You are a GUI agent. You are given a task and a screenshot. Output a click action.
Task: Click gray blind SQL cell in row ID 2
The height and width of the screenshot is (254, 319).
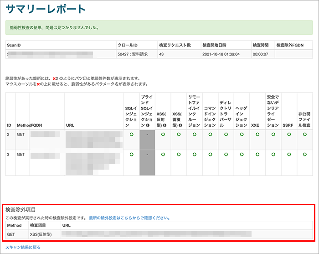coord(147,140)
